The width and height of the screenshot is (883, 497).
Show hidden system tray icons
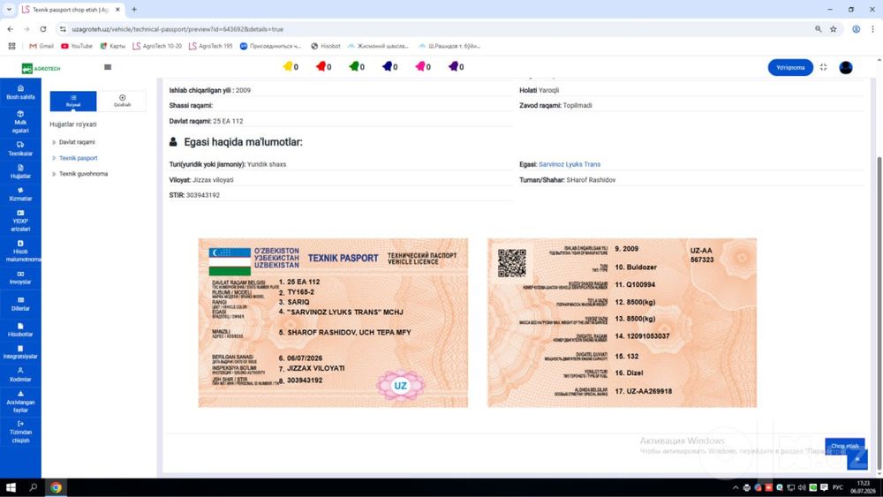tap(736, 487)
